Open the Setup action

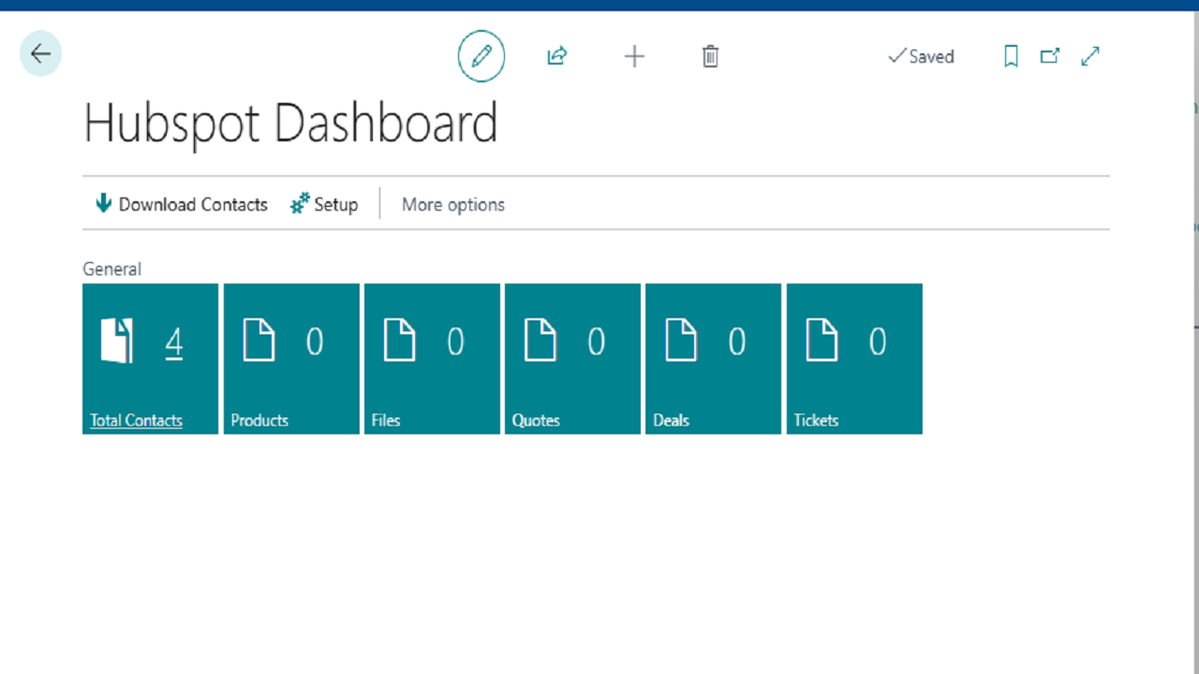(x=324, y=204)
